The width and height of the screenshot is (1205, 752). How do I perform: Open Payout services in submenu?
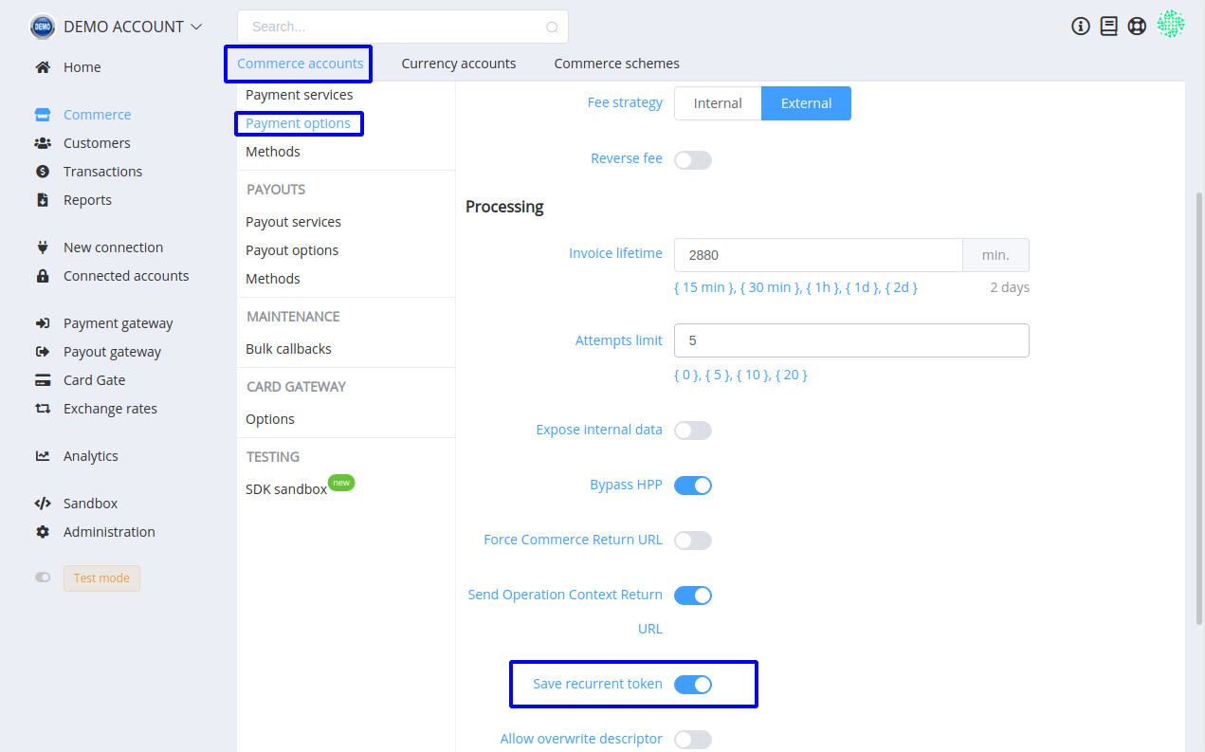click(x=293, y=222)
